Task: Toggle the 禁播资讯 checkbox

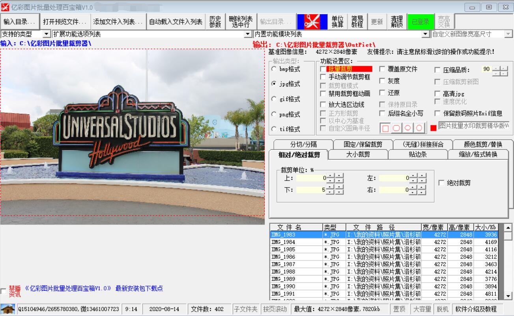Action: click(3, 291)
